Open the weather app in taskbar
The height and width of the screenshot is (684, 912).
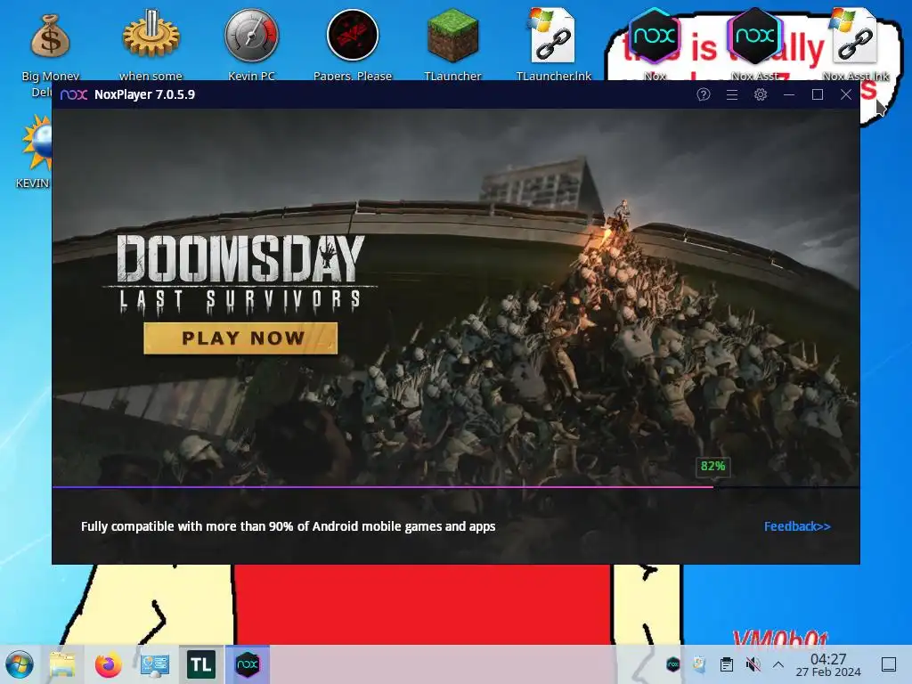pos(154,664)
